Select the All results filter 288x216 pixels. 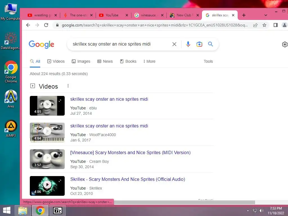pos(35,61)
